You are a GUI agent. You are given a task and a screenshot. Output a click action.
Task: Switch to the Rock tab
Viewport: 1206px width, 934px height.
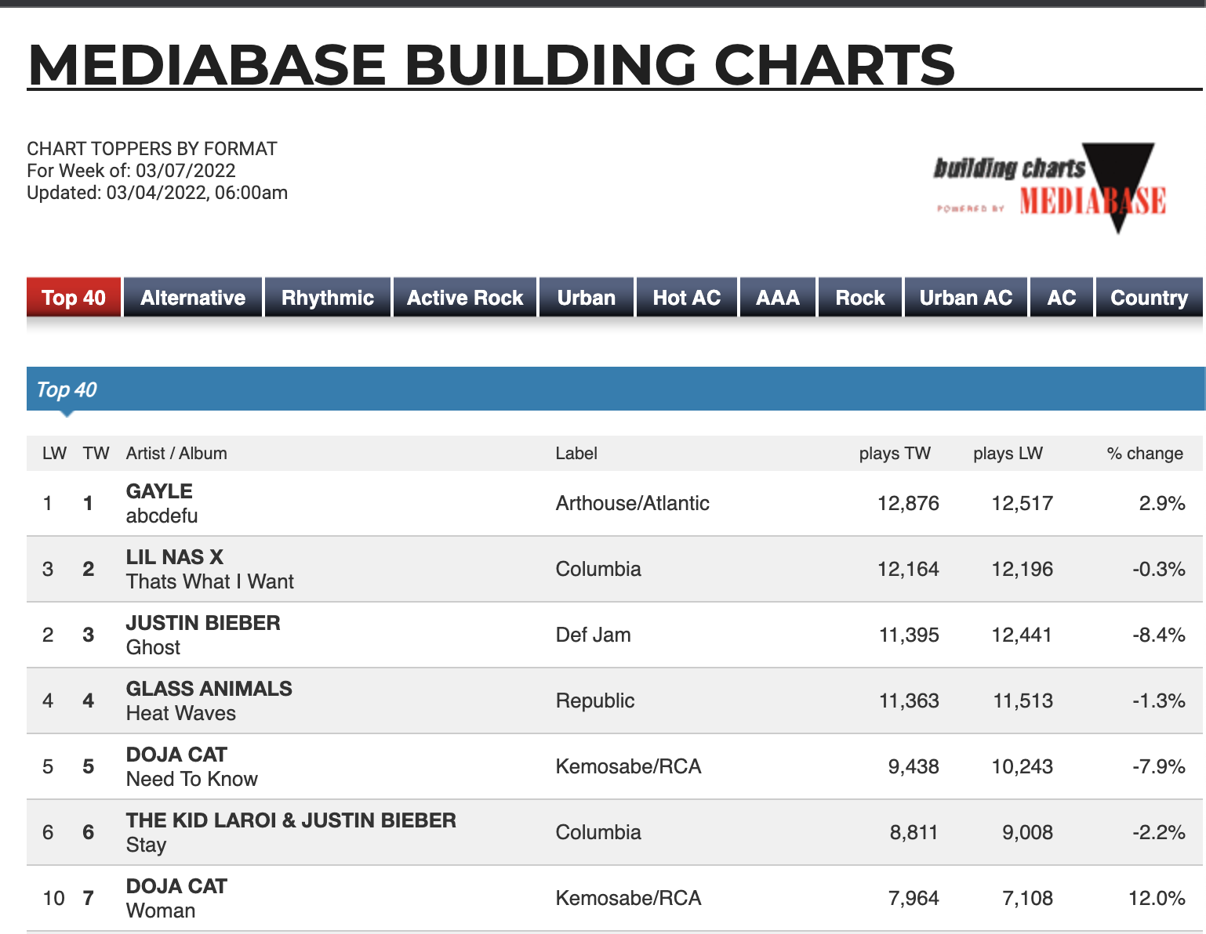click(x=860, y=297)
